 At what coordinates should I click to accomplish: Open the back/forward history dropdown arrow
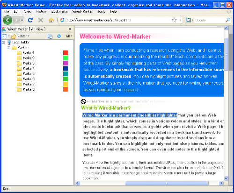tap(22, 20)
